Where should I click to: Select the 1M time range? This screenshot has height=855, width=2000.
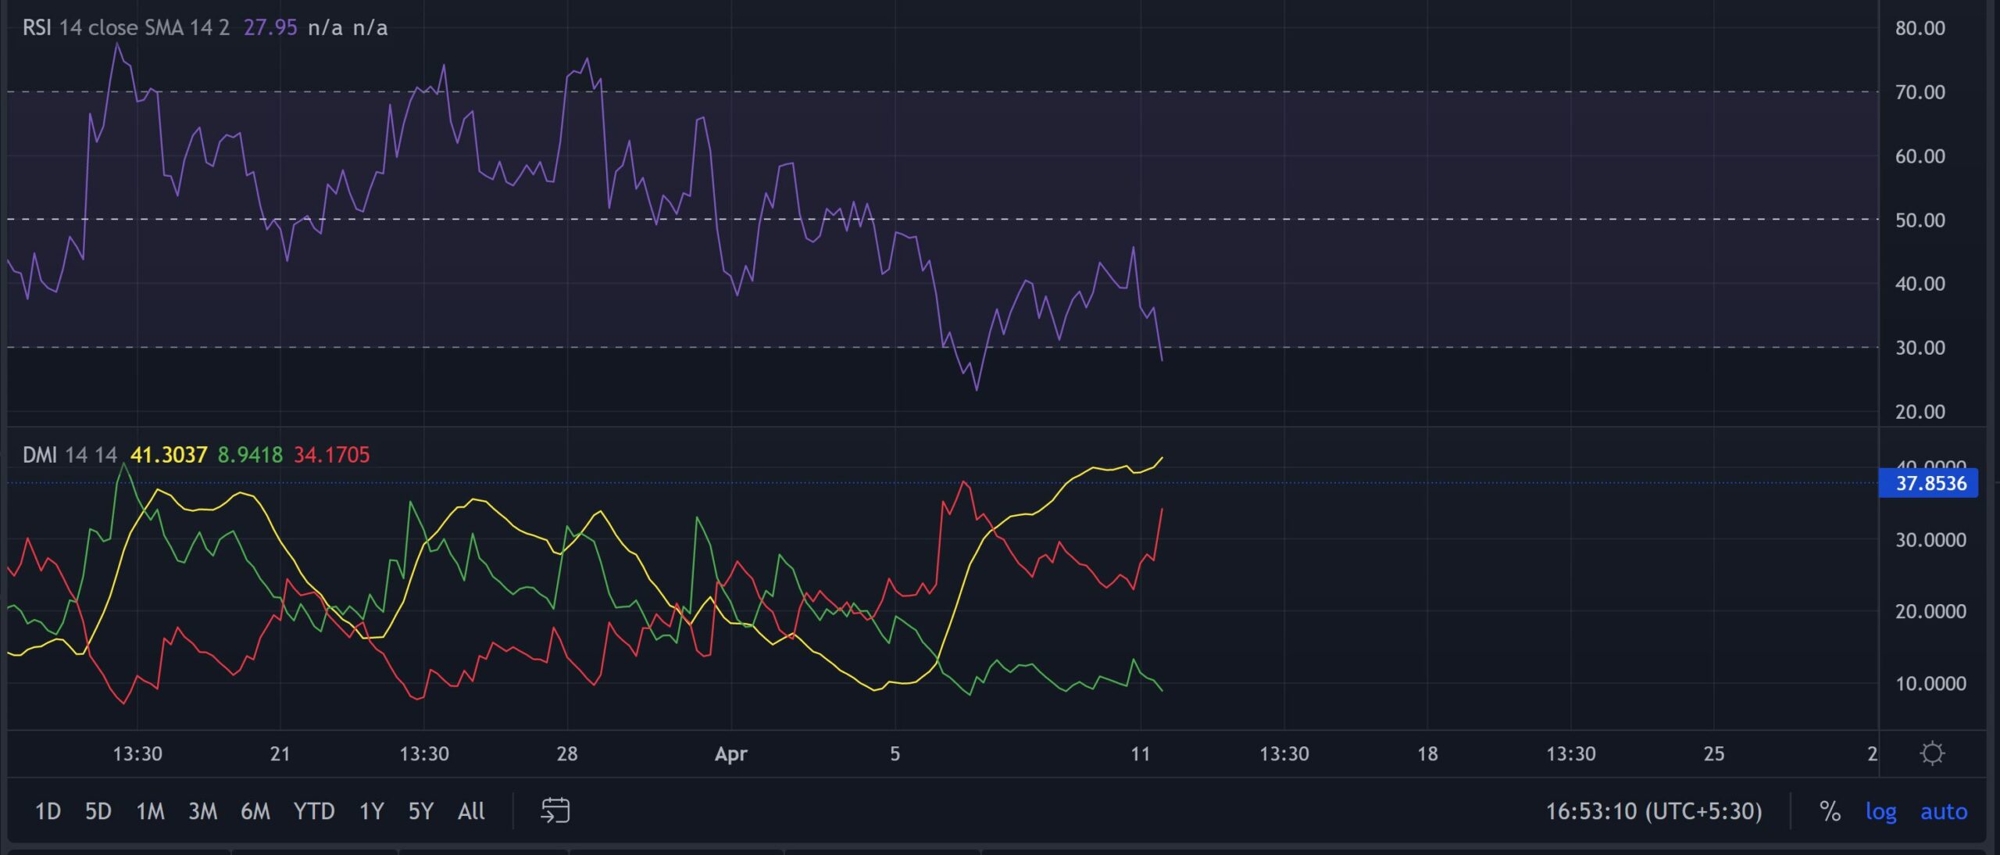click(x=151, y=811)
